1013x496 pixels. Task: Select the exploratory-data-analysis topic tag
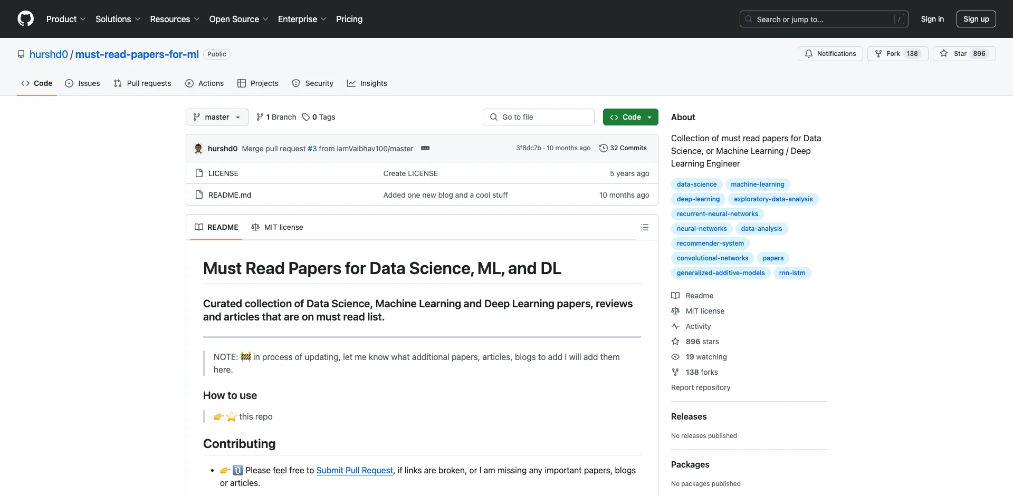click(x=773, y=199)
